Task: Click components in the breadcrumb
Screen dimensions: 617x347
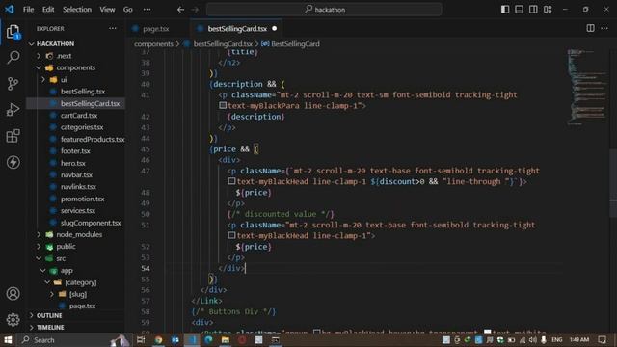Action: coord(153,44)
